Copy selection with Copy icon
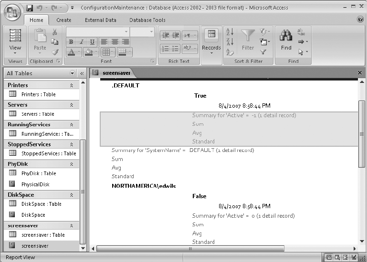Viewport: 367px width, 262px height. click(x=55, y=41)
